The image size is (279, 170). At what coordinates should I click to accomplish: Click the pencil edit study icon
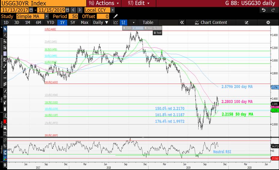click(116, 16)
